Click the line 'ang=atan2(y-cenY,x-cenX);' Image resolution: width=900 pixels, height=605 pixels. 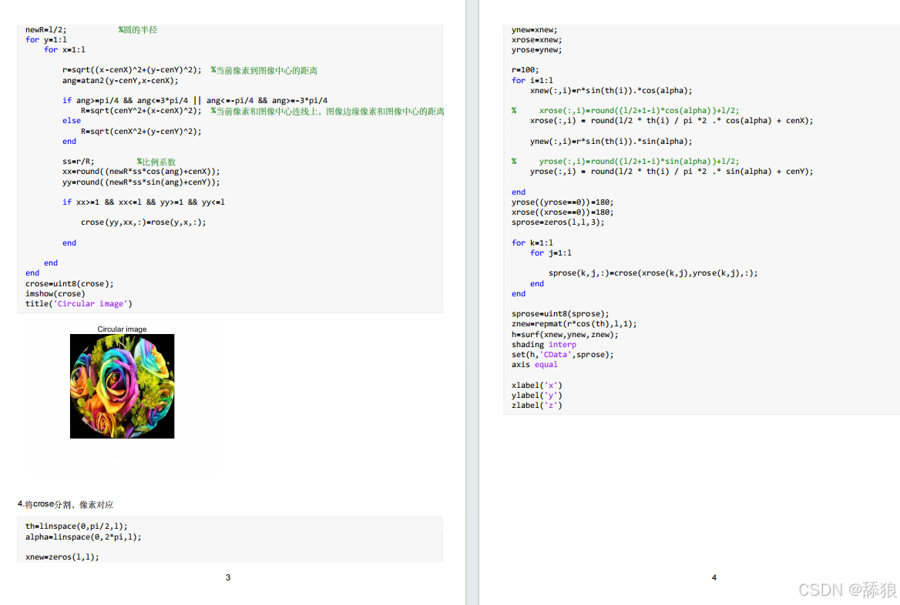point(120,81)
